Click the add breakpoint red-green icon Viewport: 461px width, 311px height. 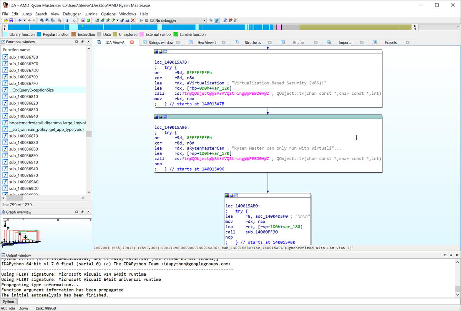(x=230, y=20)
